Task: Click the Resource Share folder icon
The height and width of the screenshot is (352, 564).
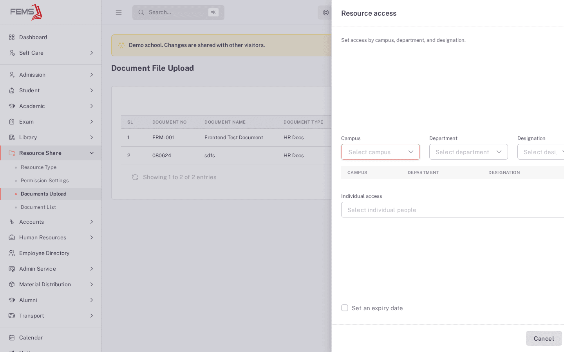Action: pos(12,153)
